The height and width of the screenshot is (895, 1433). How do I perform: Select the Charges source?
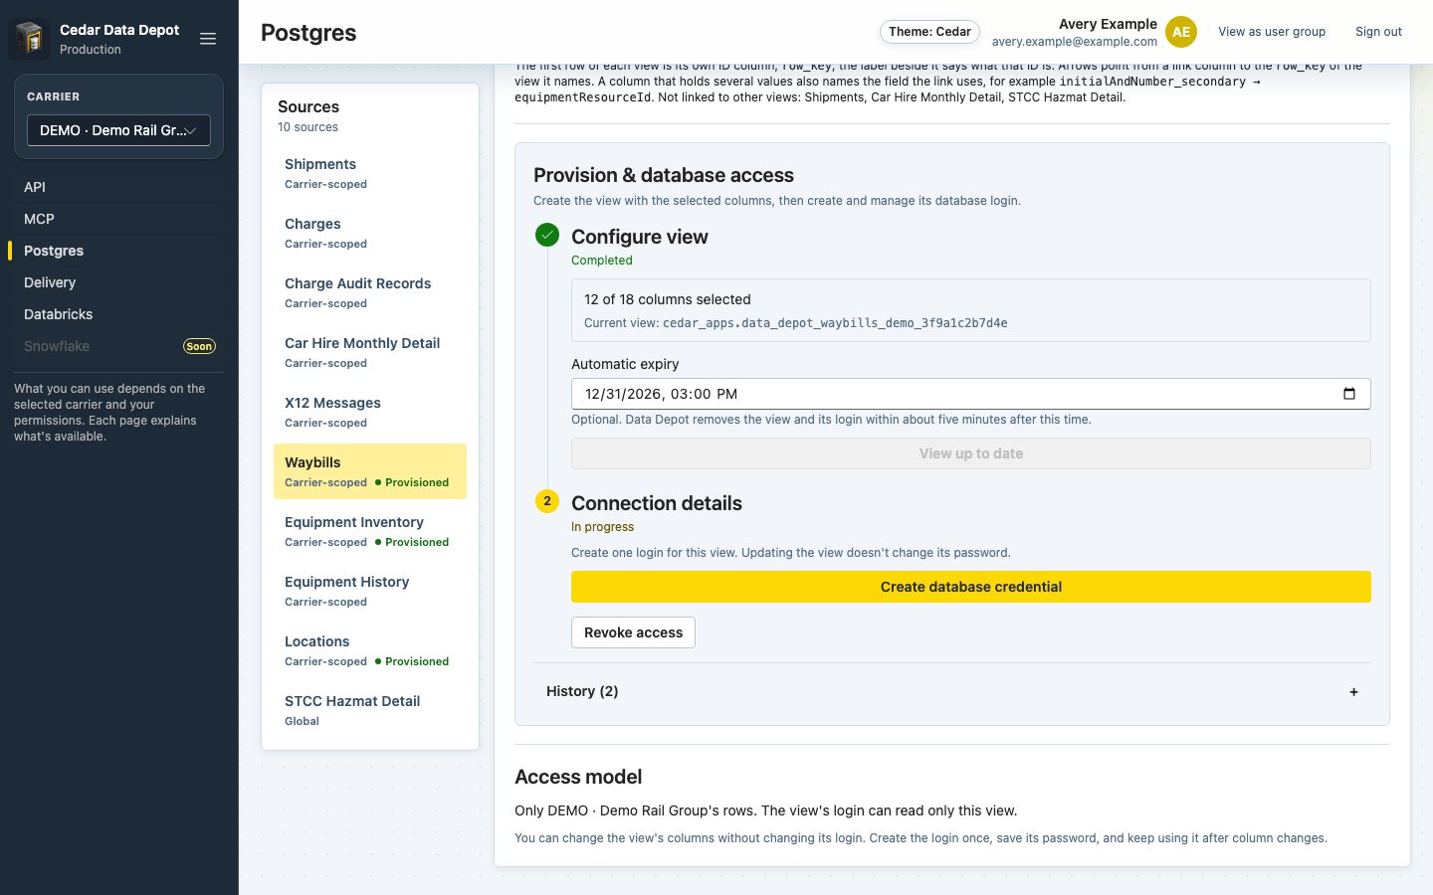pos(370,233)
